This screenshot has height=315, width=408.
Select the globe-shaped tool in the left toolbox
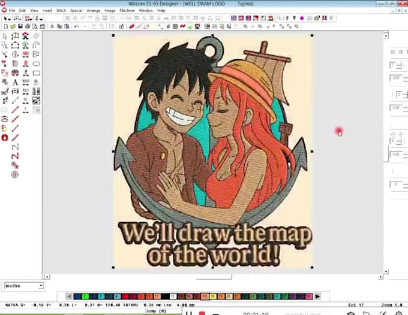[15, 73]
